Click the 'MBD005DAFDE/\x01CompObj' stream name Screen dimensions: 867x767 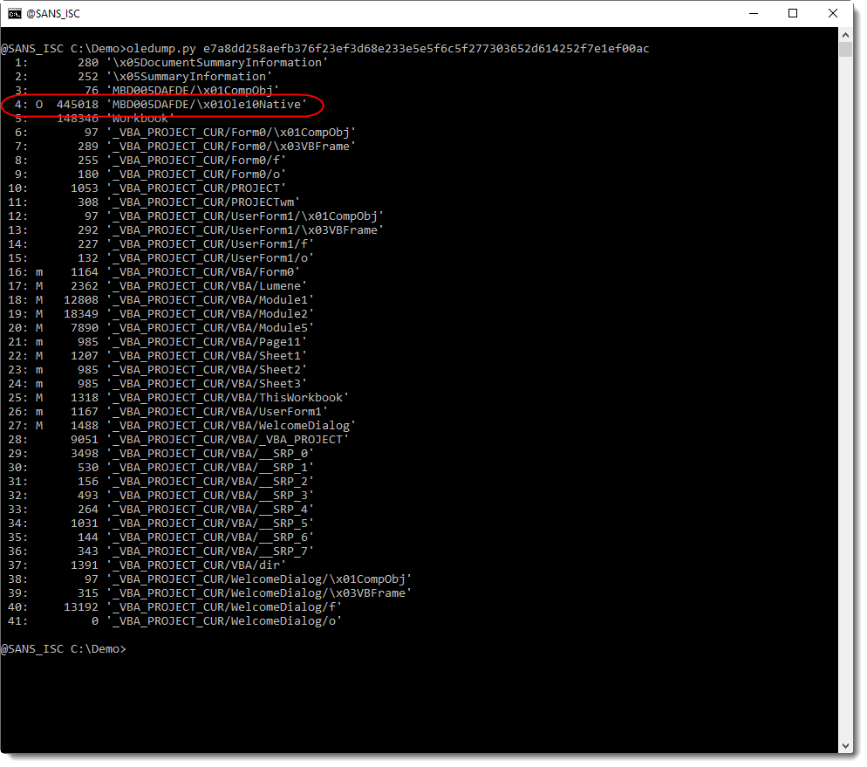click(193, 90)
